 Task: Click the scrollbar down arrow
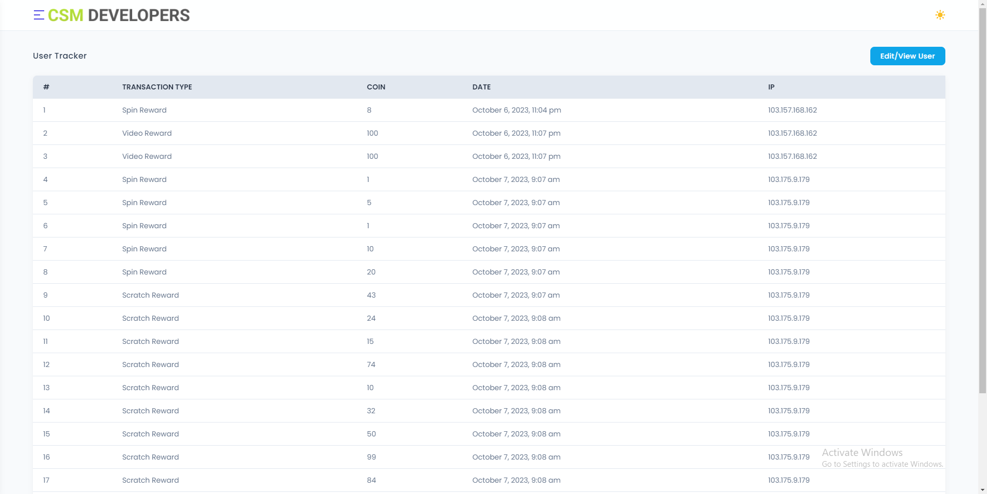(982, 490)
